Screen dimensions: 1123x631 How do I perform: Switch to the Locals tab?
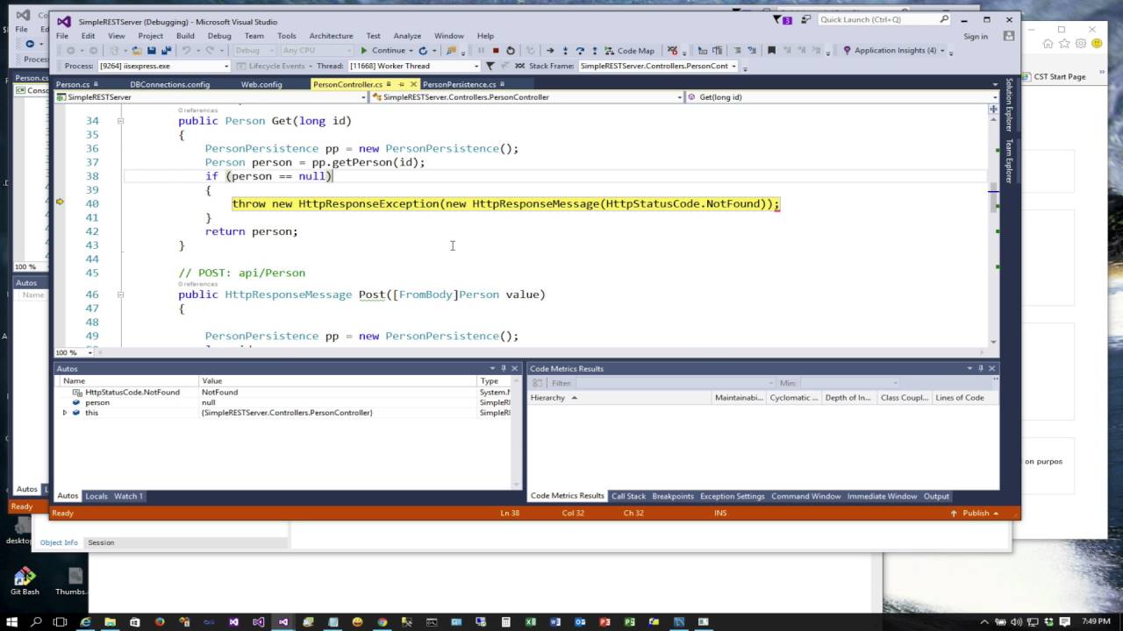pos(97,496)
